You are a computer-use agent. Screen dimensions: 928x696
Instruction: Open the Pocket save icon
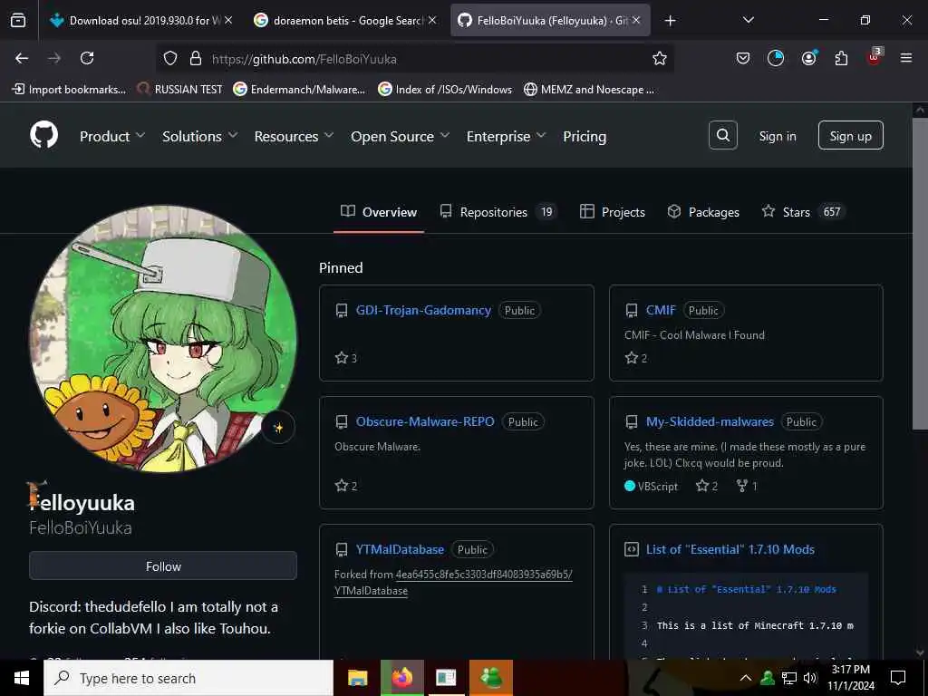click(743, 58)
